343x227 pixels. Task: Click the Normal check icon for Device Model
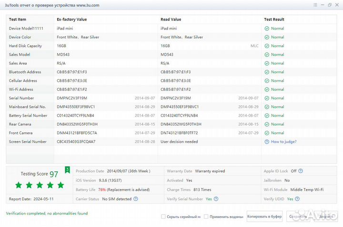pos(267,29)
